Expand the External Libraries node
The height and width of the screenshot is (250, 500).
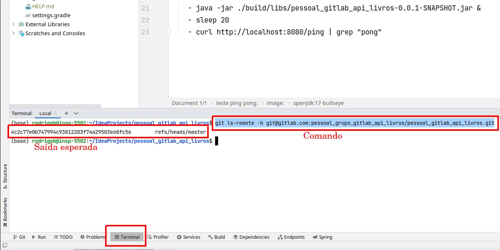[x=14, y=24]
